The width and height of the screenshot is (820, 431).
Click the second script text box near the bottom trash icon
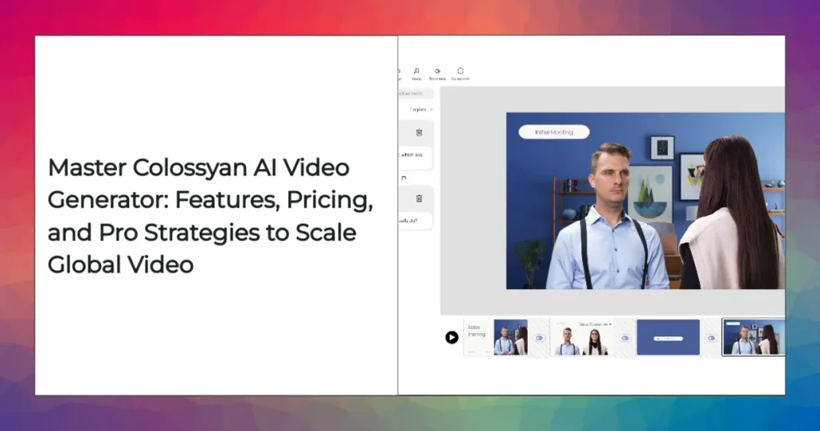point(416,221)
